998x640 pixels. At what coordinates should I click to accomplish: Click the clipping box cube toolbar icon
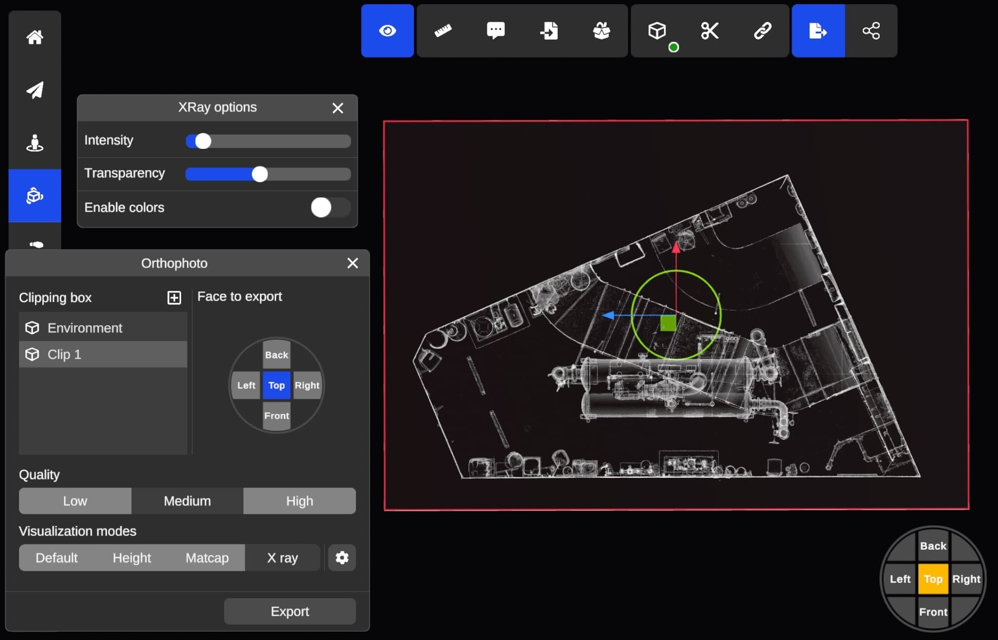pyautogui.click(x=657, y=31)
